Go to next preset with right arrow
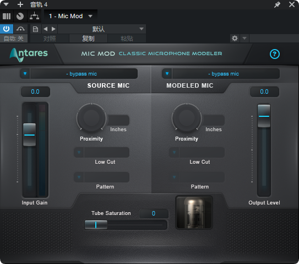 (x=53, y=29)
